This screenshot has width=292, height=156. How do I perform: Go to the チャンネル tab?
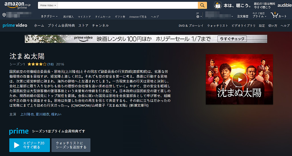coord(100,26)
